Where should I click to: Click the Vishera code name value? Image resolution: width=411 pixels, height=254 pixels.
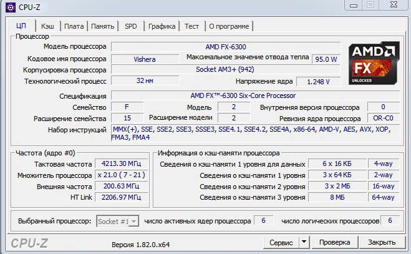[145, 59]
